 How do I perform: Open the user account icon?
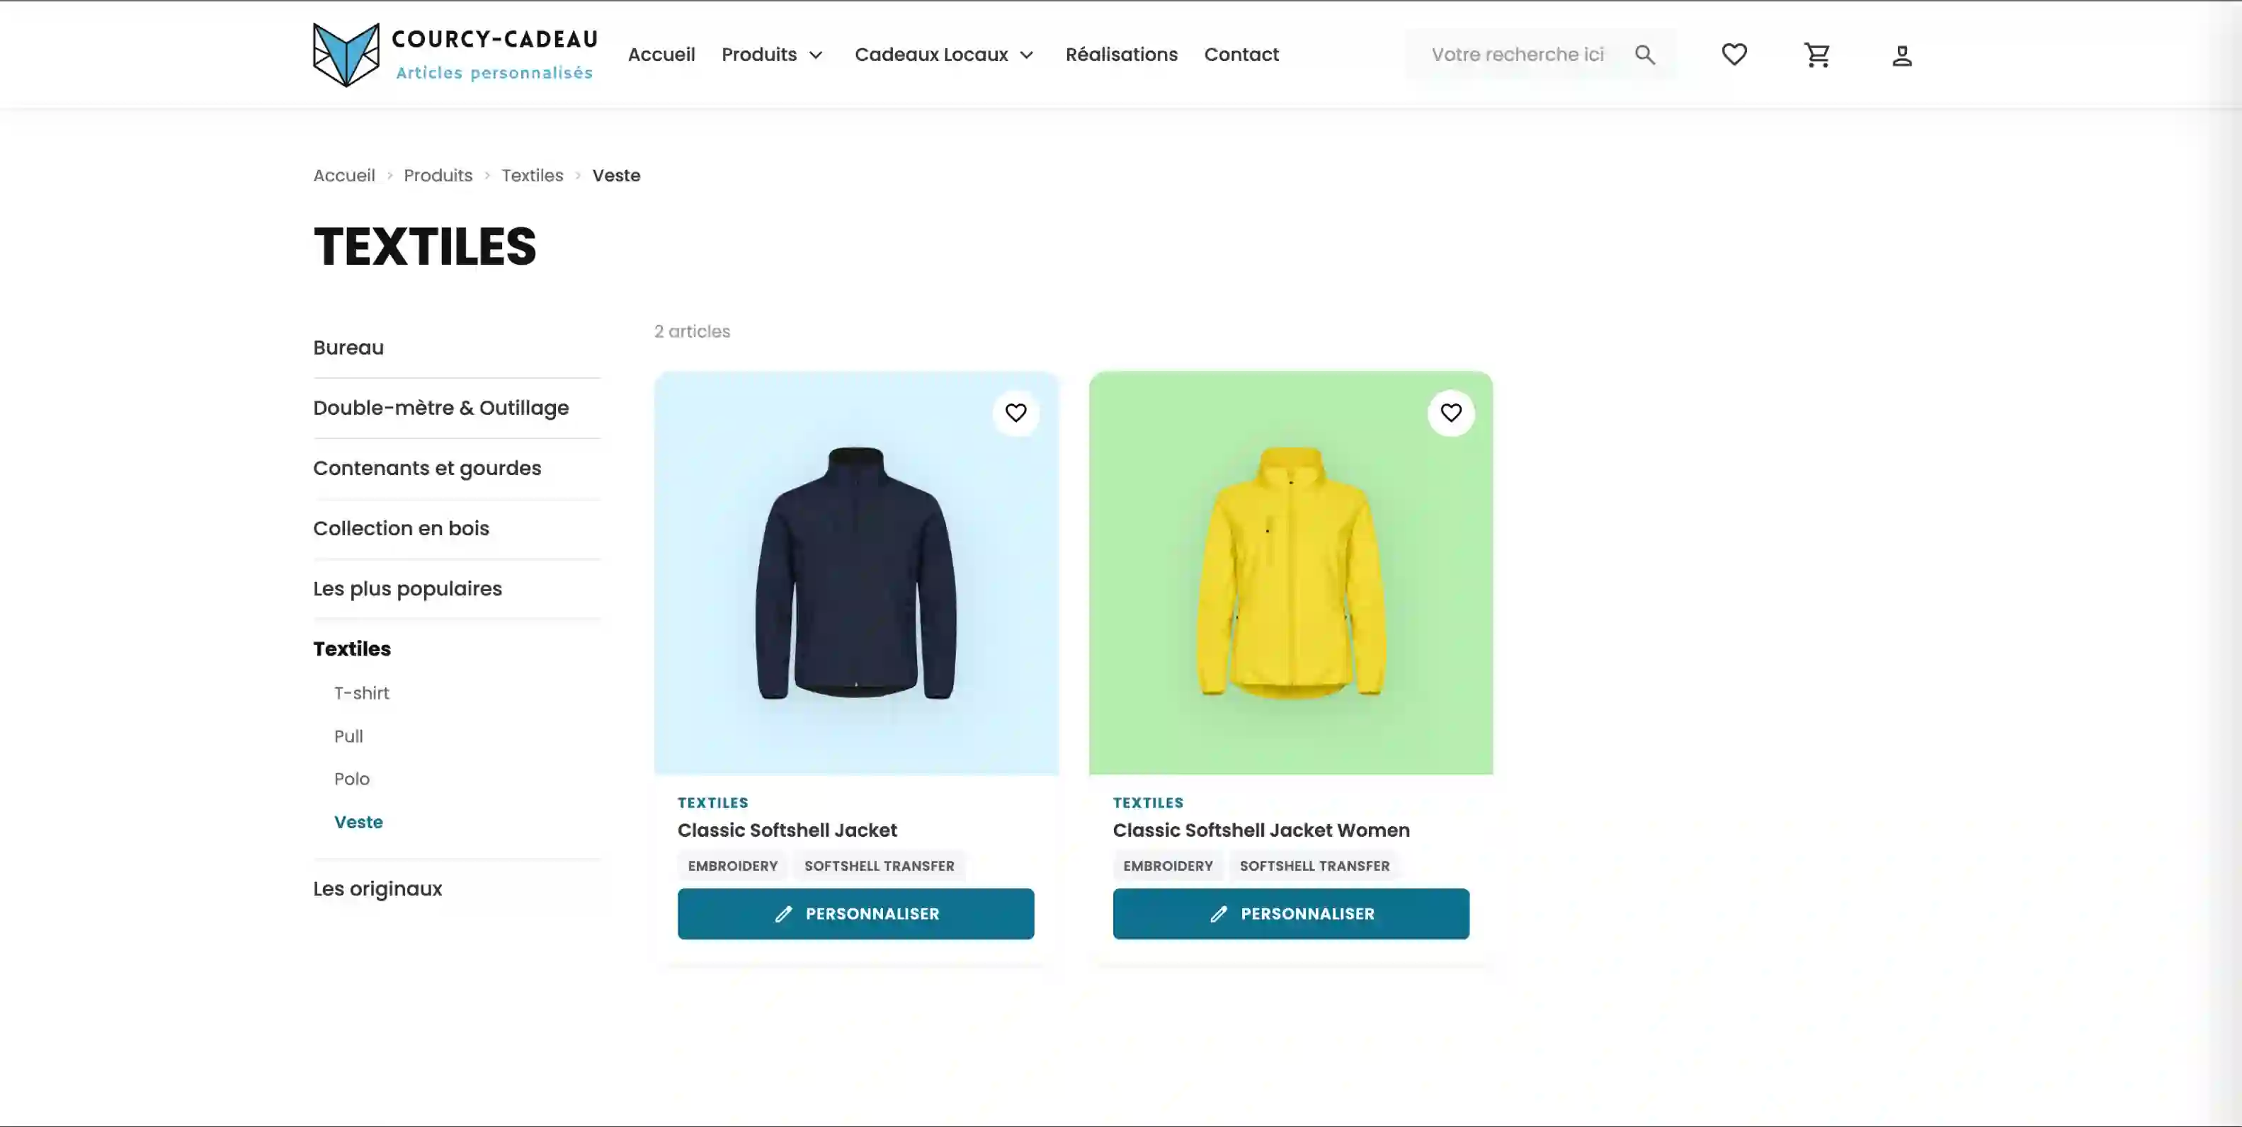[x=1901, y=56]
